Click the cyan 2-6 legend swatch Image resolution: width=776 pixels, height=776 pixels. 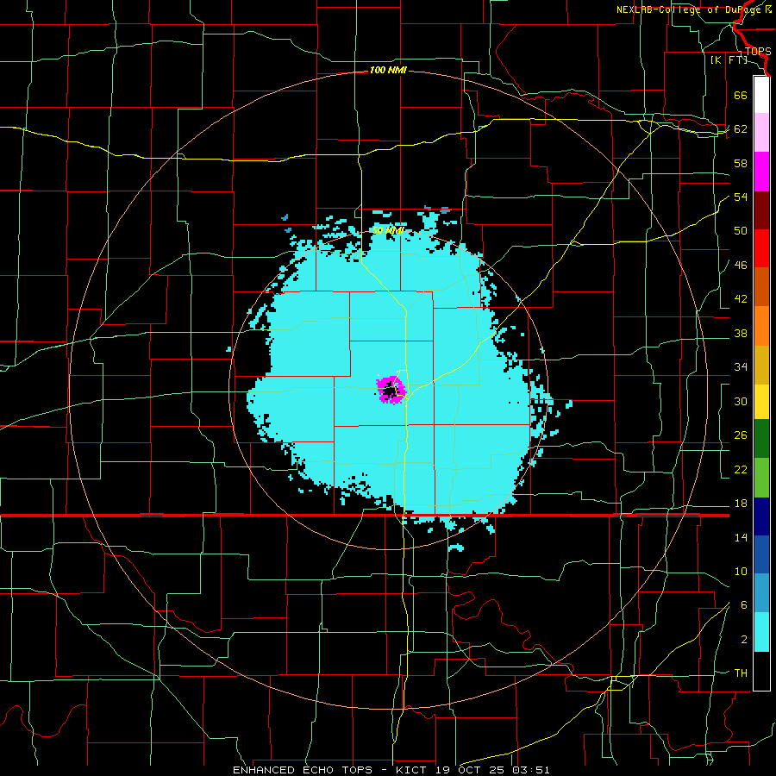[761, 632]
